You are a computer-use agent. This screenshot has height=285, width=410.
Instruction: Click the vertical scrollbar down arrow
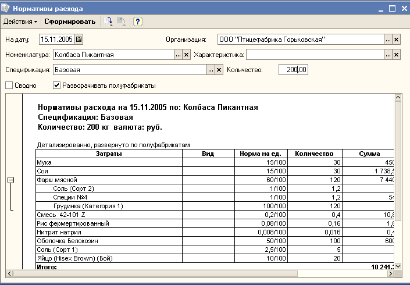click(x=398, y=266)
